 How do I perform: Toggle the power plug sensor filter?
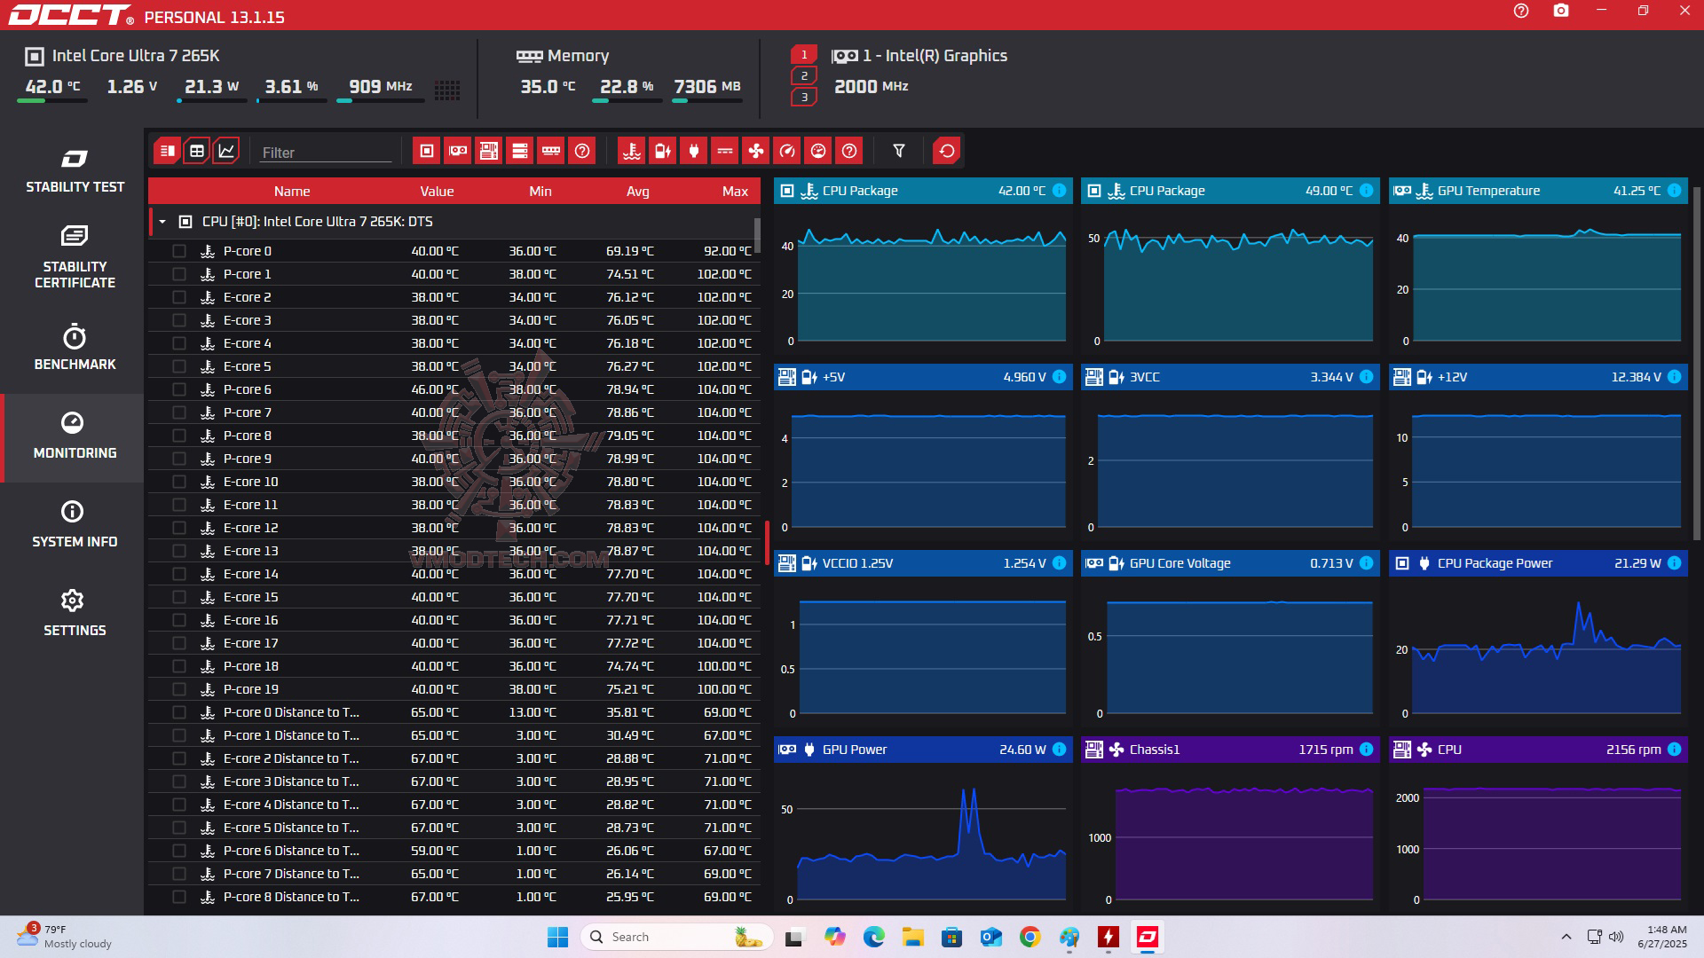coord(693,151)
